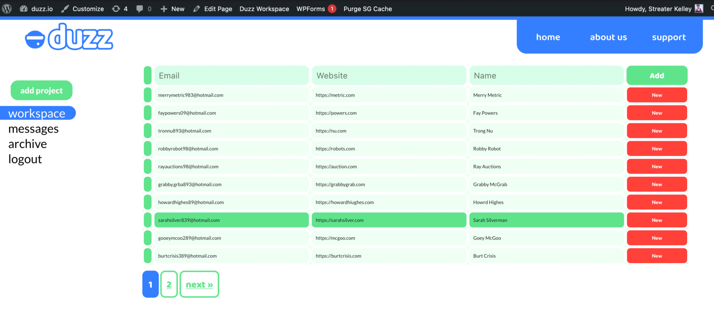
Task: Go to the home page link
Action: pyautogui.click(x=548, y=37)
